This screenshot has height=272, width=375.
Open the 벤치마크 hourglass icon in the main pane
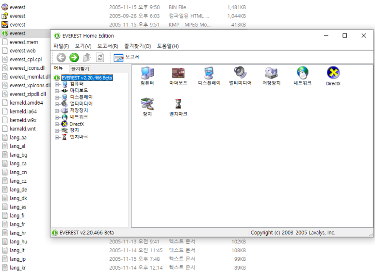click(x=178, y=104)
